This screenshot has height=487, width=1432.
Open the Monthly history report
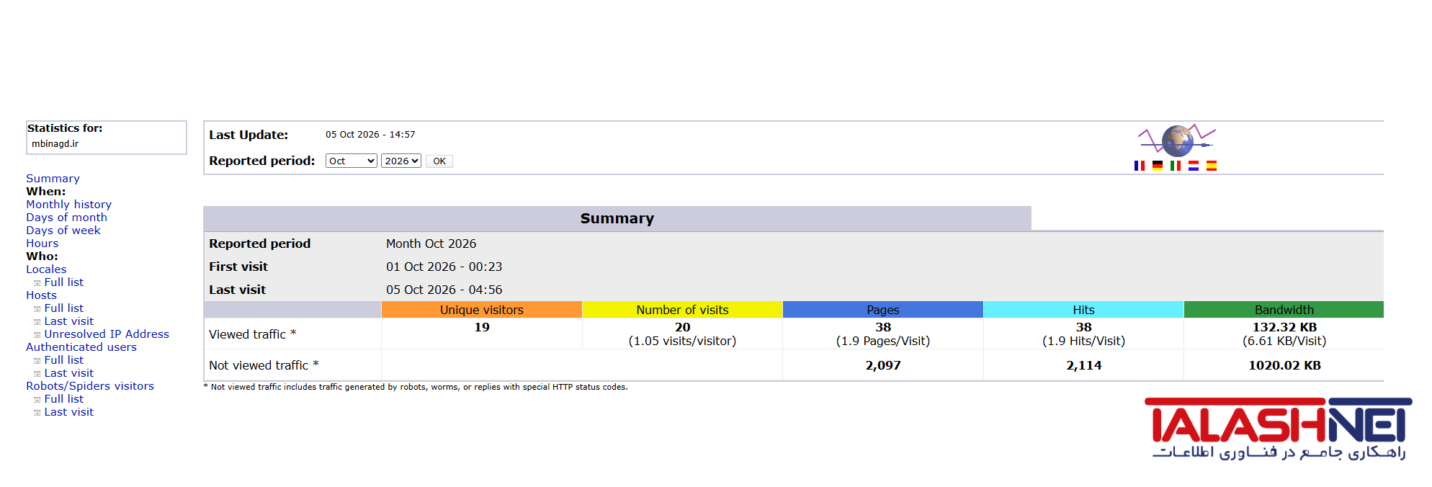tap(68, 205)
